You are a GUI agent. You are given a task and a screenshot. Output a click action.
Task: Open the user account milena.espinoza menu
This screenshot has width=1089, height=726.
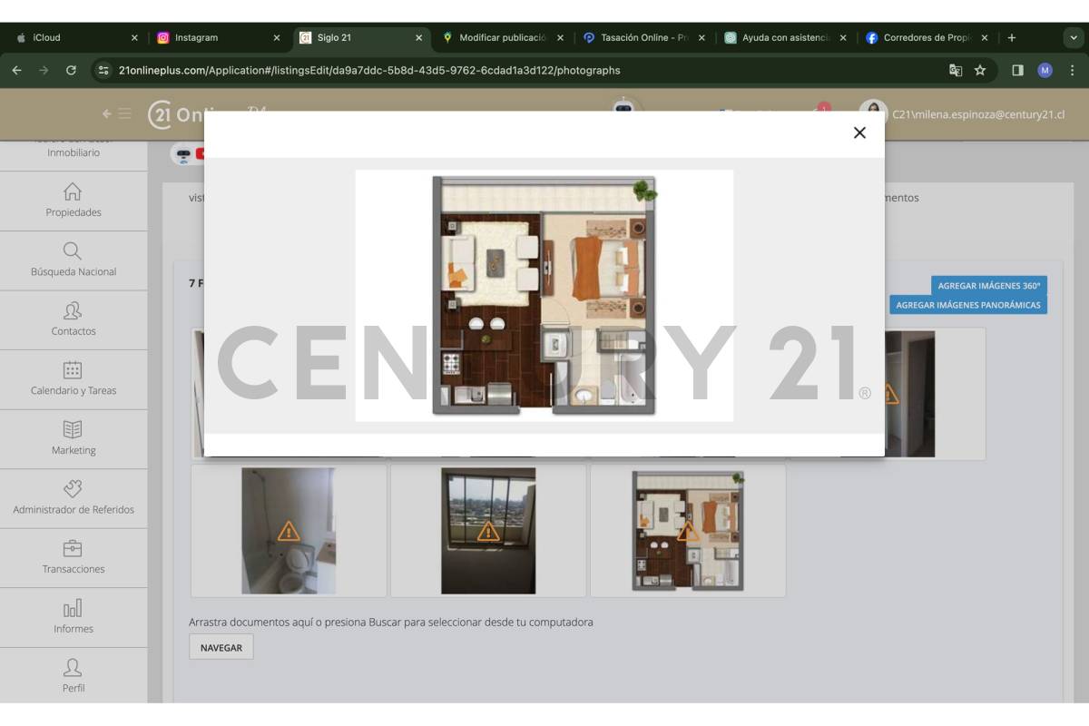(978, 114)
